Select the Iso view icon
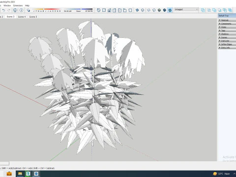Viewport: 236px width, 177px height. click(98, 10)
